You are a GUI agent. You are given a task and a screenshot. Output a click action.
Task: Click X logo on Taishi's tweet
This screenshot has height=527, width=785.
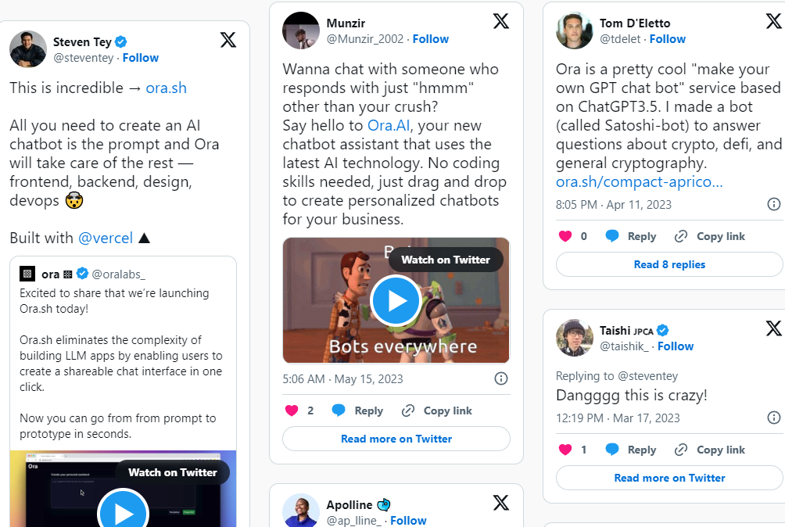click(774, 328)
